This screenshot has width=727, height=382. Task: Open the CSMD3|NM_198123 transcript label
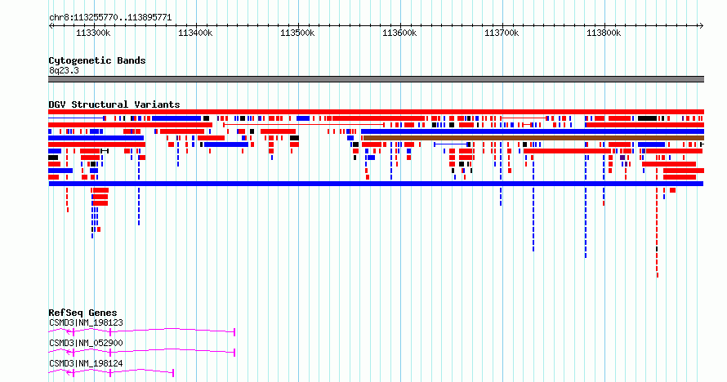pos(86,322)
